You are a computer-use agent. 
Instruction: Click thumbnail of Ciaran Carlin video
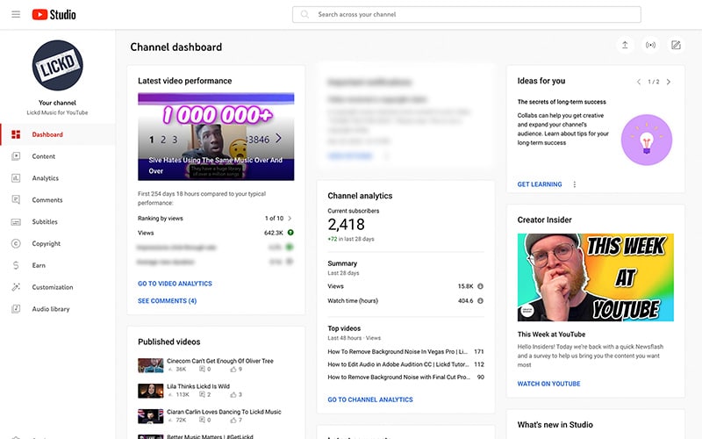[x=150, y=416]
